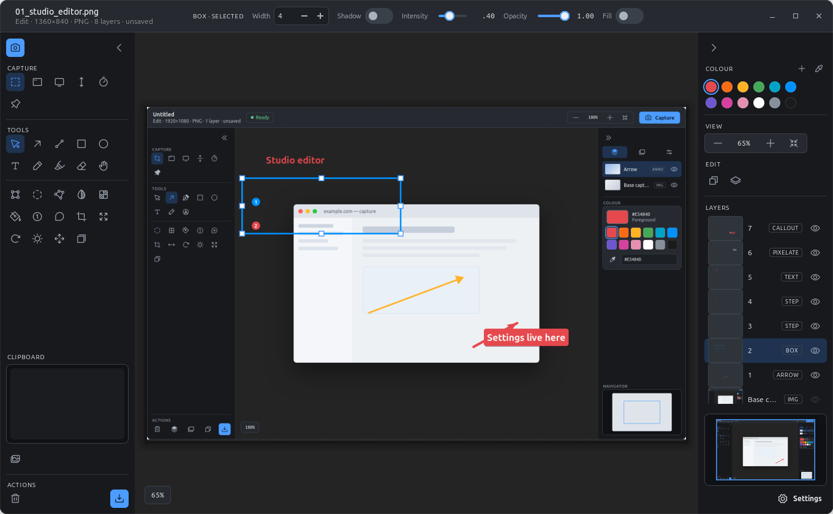Image resolution: width=833 pixels, height=514 pixels.
Task: Click the eyedropper in the Colour panel
Action: click(819, 69)
